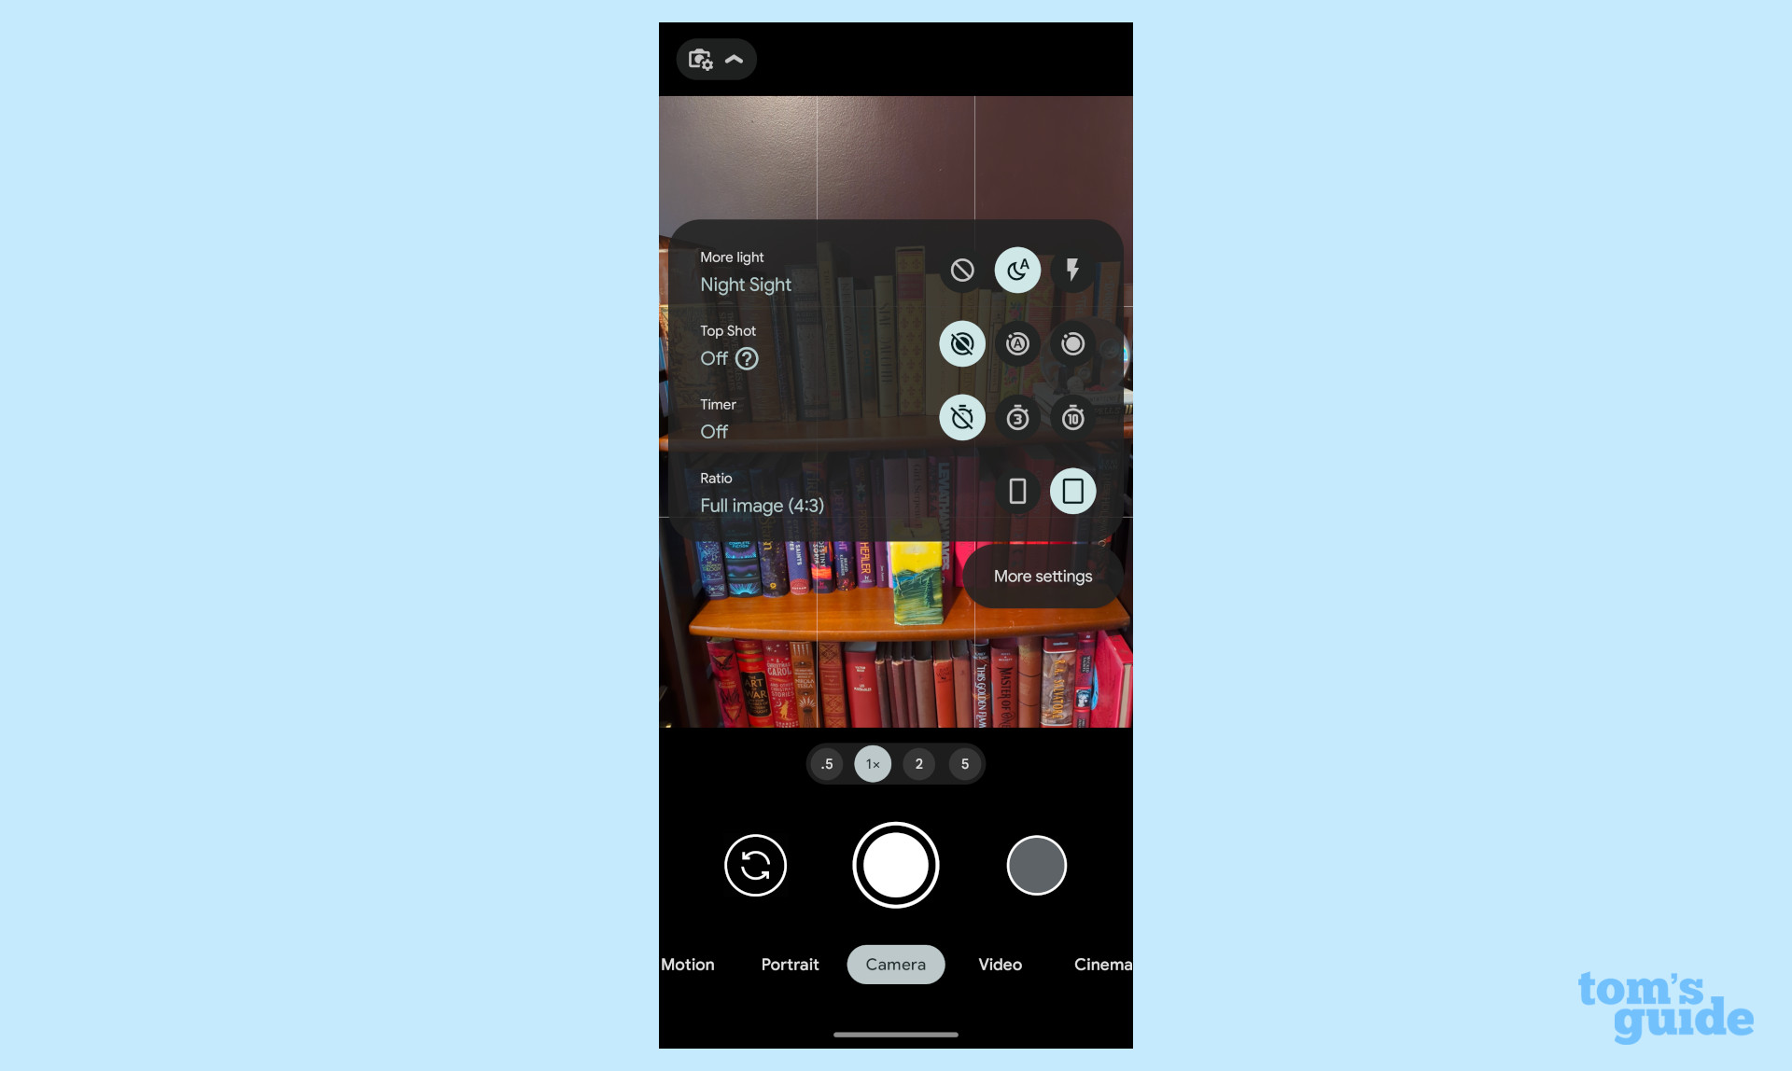Viewport: 1792px width, 1071px height.
Task: Select 4:3 full image ratio
Action: tap(1072, 490)
